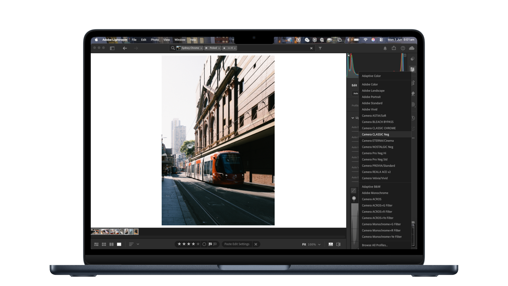Select the Remove eraser tool
508x286 pixels.
pyautogui.click(x=413, y=93)
